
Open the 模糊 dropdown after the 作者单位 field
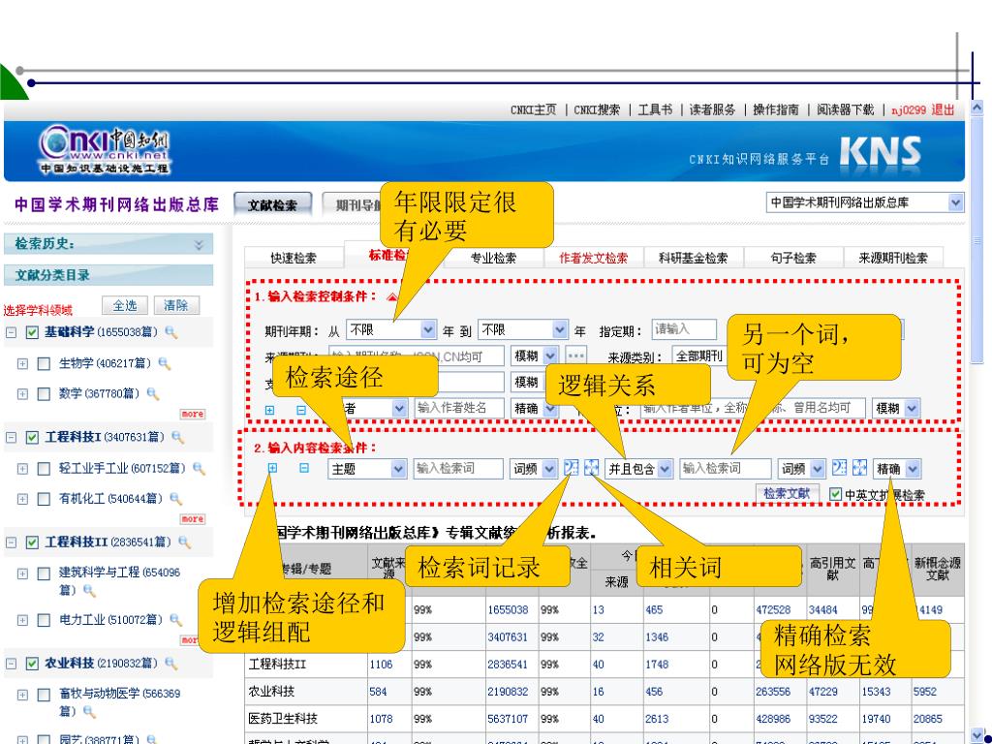896,408
